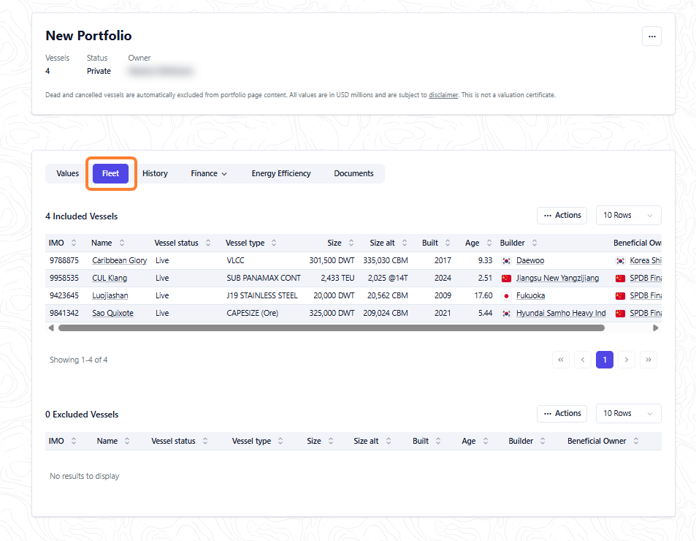Viewport: 696px width, 541px height.
Task: Switch to the Energy Efficiency tab
Action: tap(281, 174)
